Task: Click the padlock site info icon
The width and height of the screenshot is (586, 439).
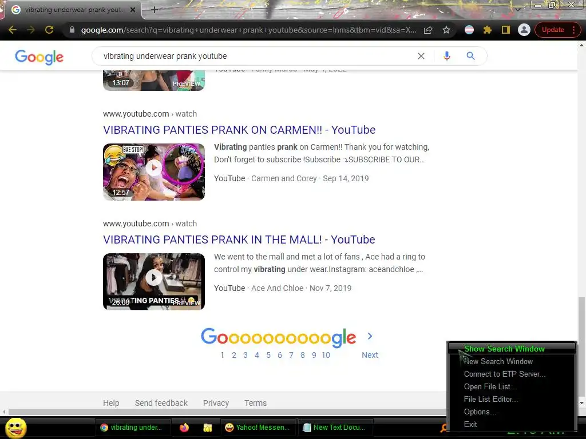Action: pos(72,30)
